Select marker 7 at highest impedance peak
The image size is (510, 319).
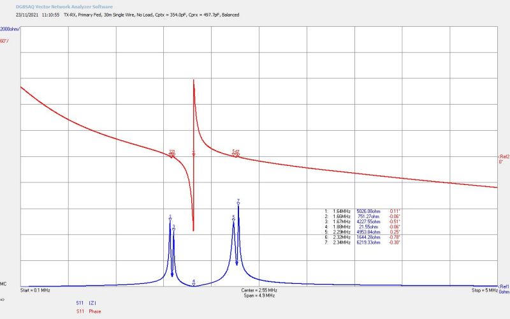pos(238,202)
